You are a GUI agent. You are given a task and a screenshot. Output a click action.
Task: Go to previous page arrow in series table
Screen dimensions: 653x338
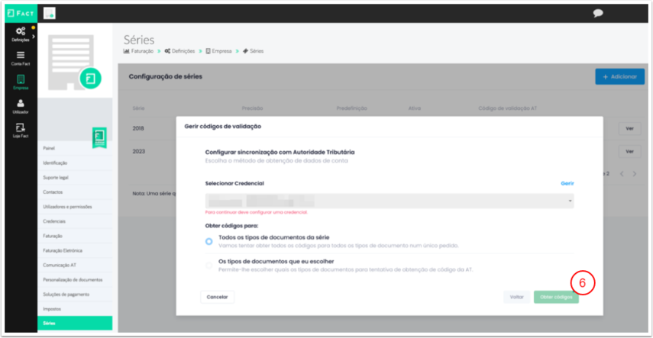(x=622, y=174)
